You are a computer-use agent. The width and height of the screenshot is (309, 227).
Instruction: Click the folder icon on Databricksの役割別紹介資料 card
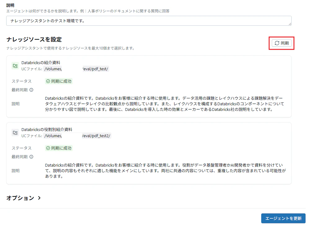pos(15,133)
